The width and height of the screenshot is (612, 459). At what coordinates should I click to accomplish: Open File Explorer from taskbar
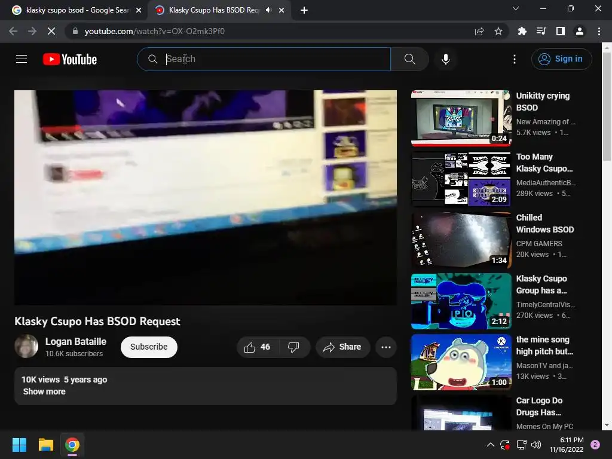pos(45,445)
